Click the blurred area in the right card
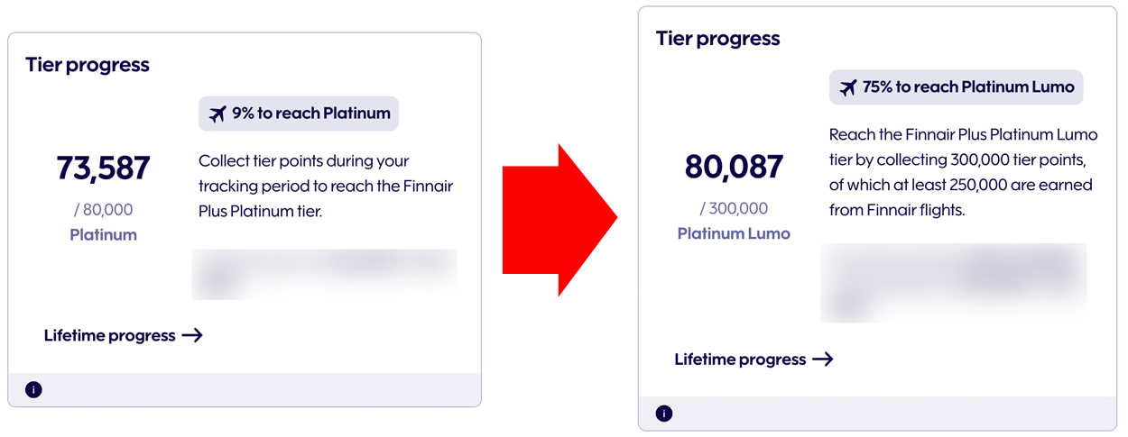The width and height of the screenshot is (1128, 437). click(x=953, y=282)
